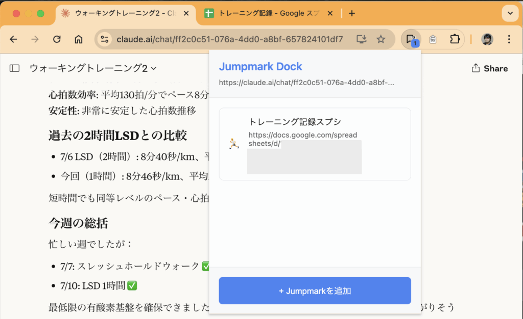Open a new browser tab
The width and height of the screenshot is (523, 319).
pos(351,13)
